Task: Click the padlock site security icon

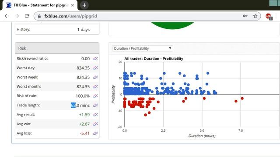Action: pos(39,16)
